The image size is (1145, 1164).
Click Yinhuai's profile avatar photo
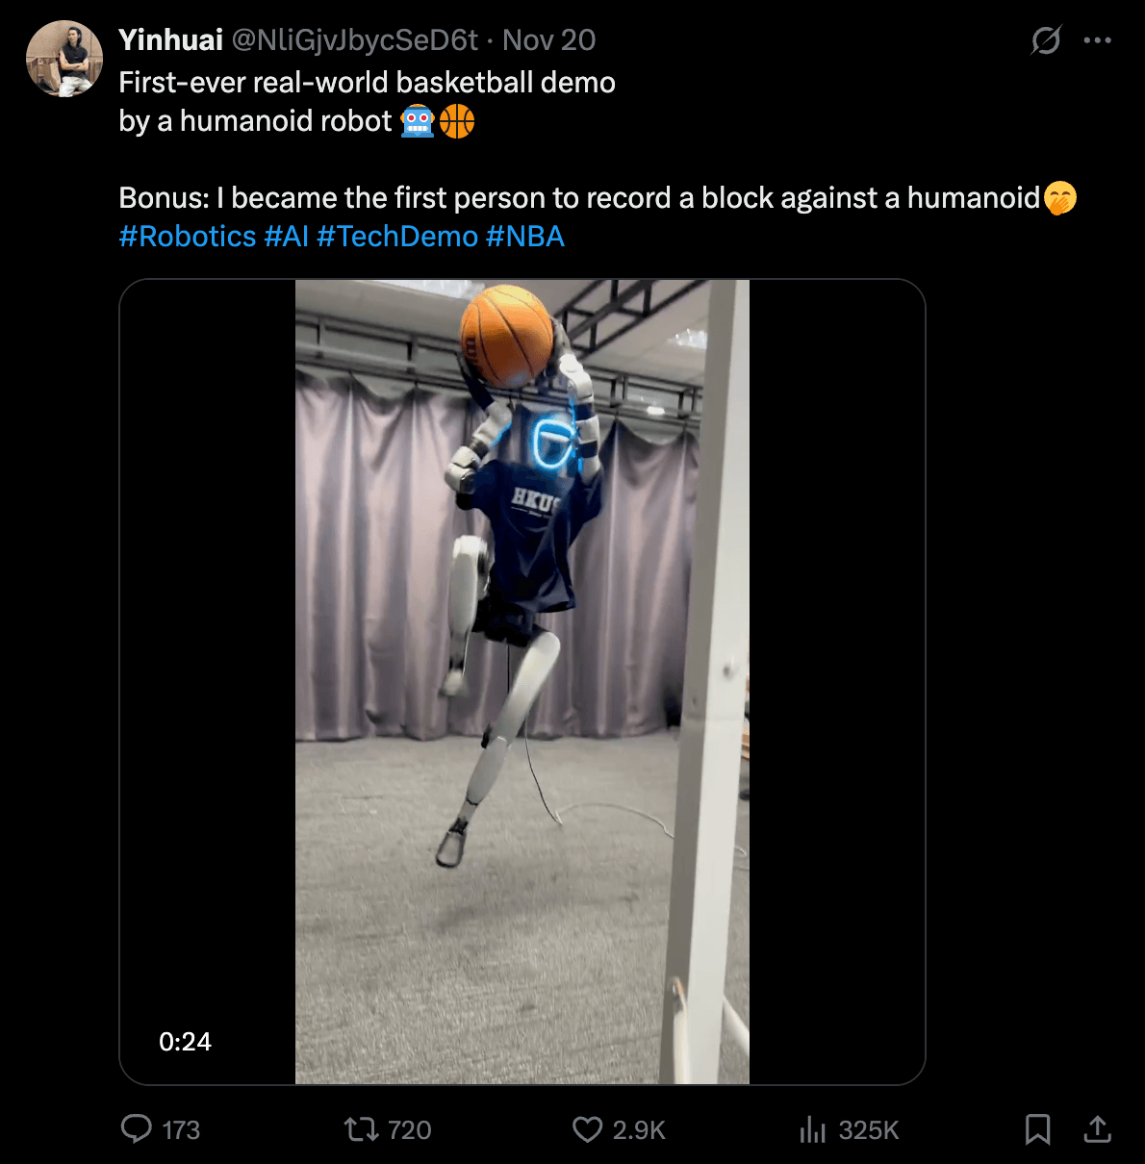point(64,59)
